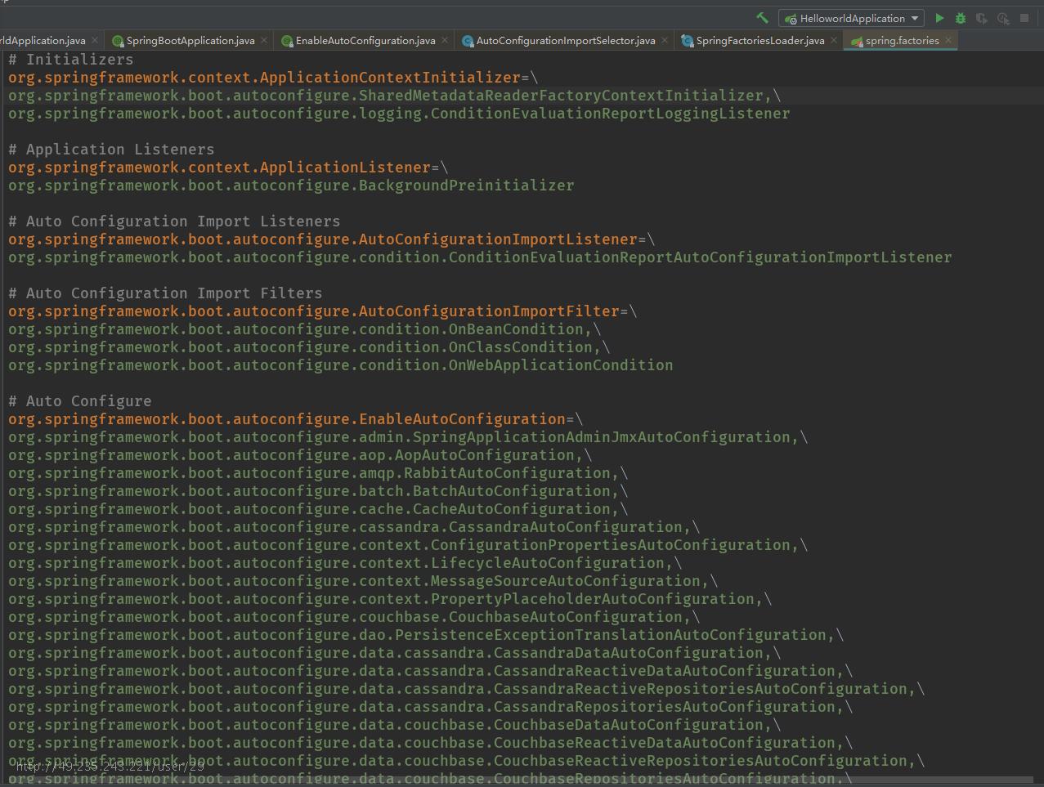Click the AutoConfigurationImportListener key line
The width and height of the screenshot is (1044, 787).
pos(332,239)
